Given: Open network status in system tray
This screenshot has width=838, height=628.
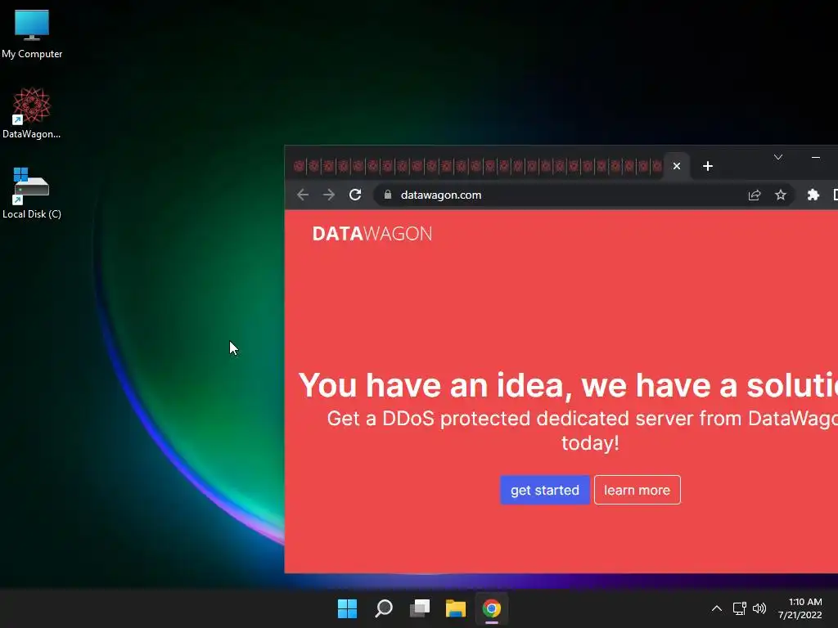Looking at the screenshot, I should [739, 608].
